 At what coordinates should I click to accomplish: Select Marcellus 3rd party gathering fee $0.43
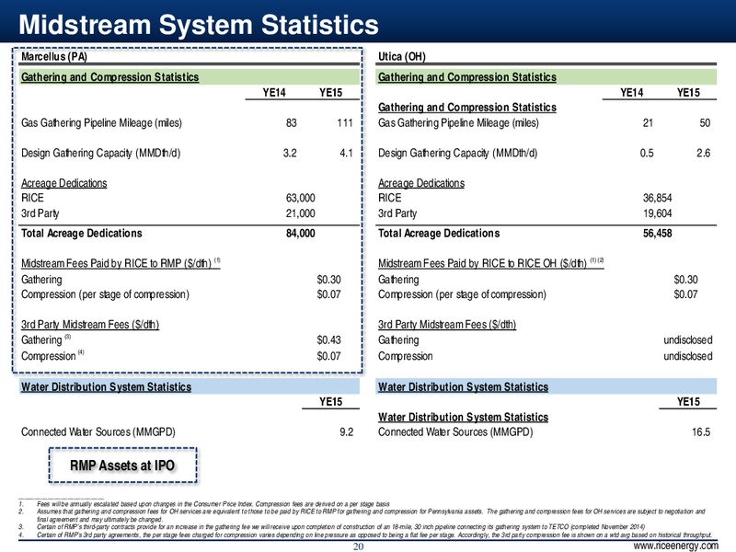point(328,339)
